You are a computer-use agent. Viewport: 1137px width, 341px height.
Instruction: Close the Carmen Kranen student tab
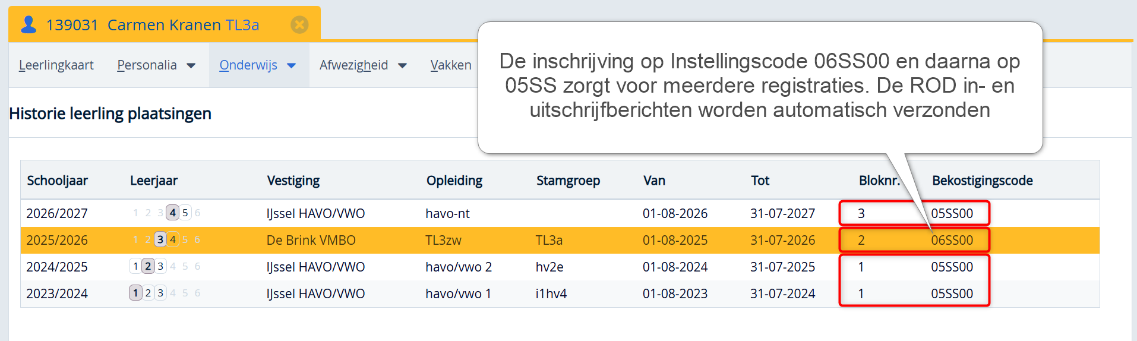click(x=299, y=24)
